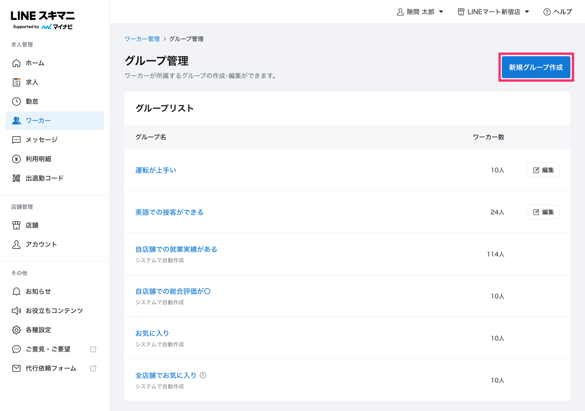Click the Home house icon in sidebar
Screen dimensions: 585x411
[x=16, y=63]
